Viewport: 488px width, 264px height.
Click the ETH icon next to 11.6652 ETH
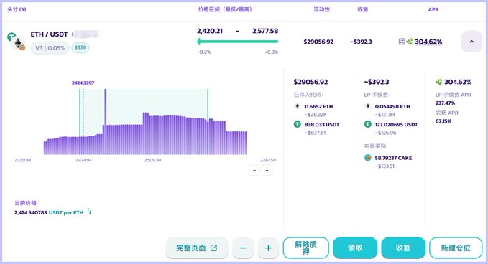click(298, 106)
